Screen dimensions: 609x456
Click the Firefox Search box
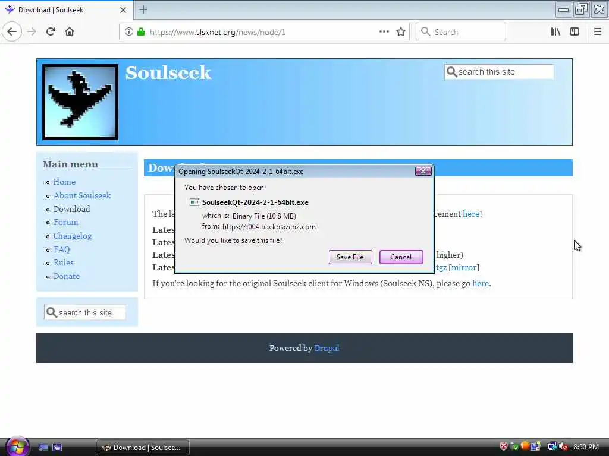(x=461, y=32)
